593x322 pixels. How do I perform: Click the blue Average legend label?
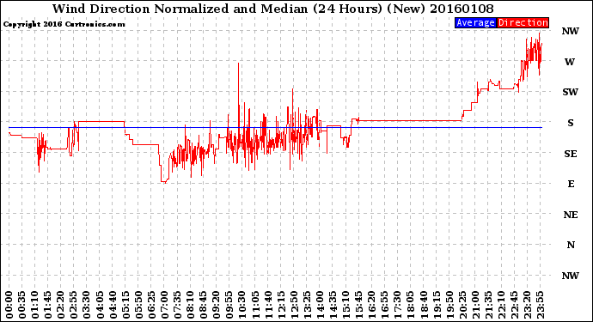coord(475,22)
